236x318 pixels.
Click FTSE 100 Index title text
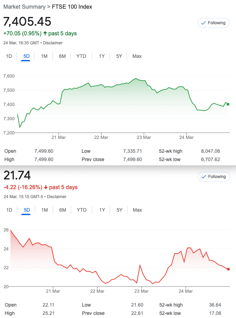(x=72, y=7)
